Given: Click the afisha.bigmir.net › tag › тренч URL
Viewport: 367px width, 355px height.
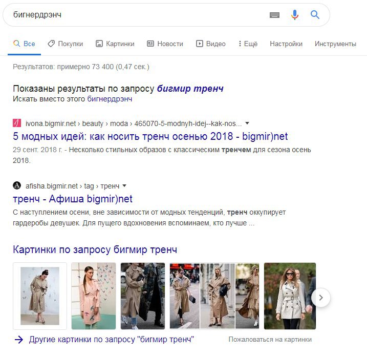Looking at the screenshot, I should pos(72,186).
